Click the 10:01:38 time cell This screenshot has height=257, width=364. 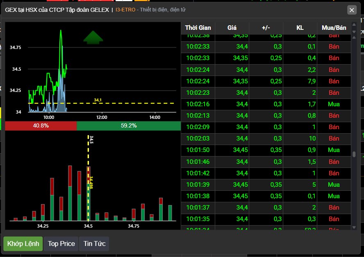coord(198,196)
